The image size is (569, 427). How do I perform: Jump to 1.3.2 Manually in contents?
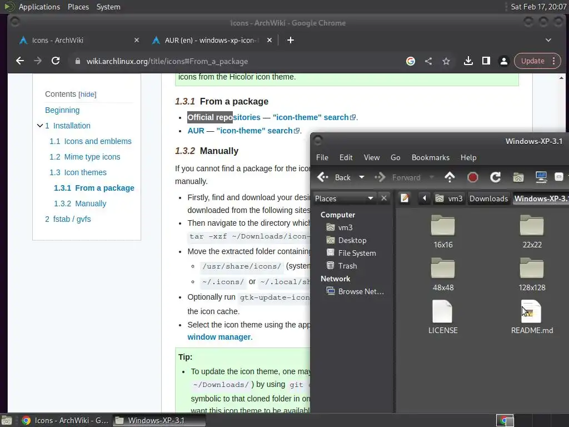click(x=80, y=203)
